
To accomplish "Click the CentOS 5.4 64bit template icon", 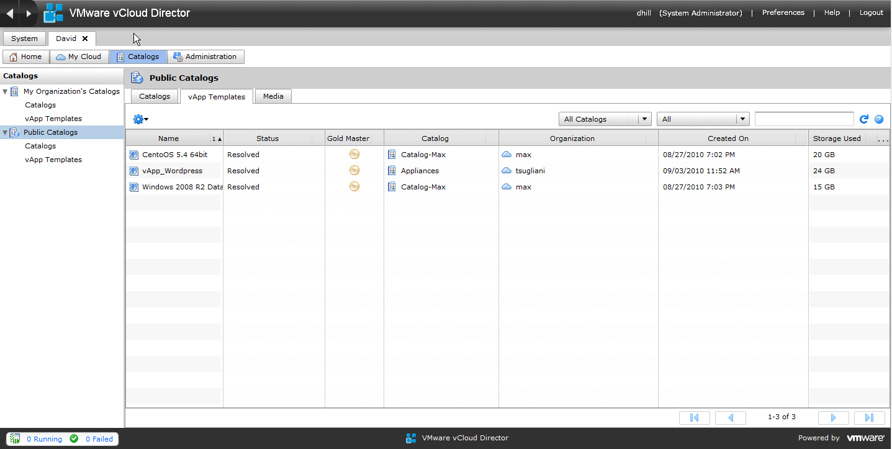I will pos(133,155).
